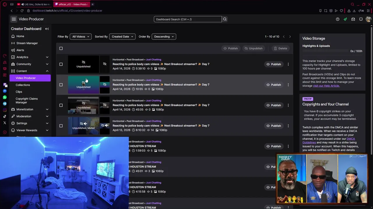Go to next page of videos arrow
This screenshot has height=209, width=373.
290,37
